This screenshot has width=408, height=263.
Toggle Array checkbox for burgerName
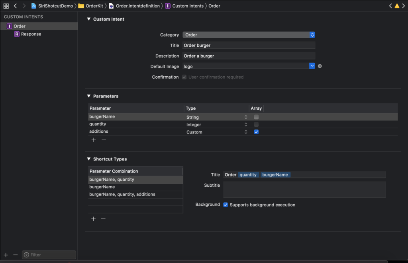click(x=256, y=117)
